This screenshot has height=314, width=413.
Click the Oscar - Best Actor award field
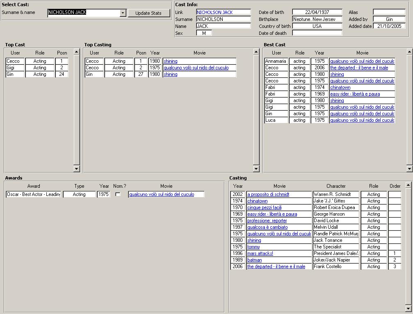tap(34, 194)
